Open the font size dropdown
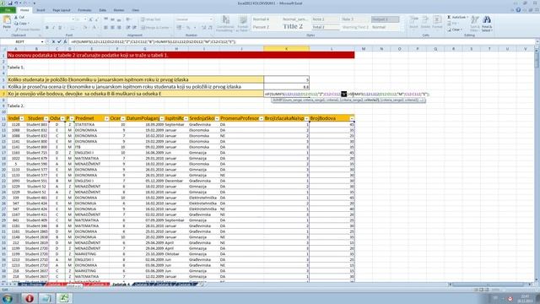The image size is (540, 304). 84,19
